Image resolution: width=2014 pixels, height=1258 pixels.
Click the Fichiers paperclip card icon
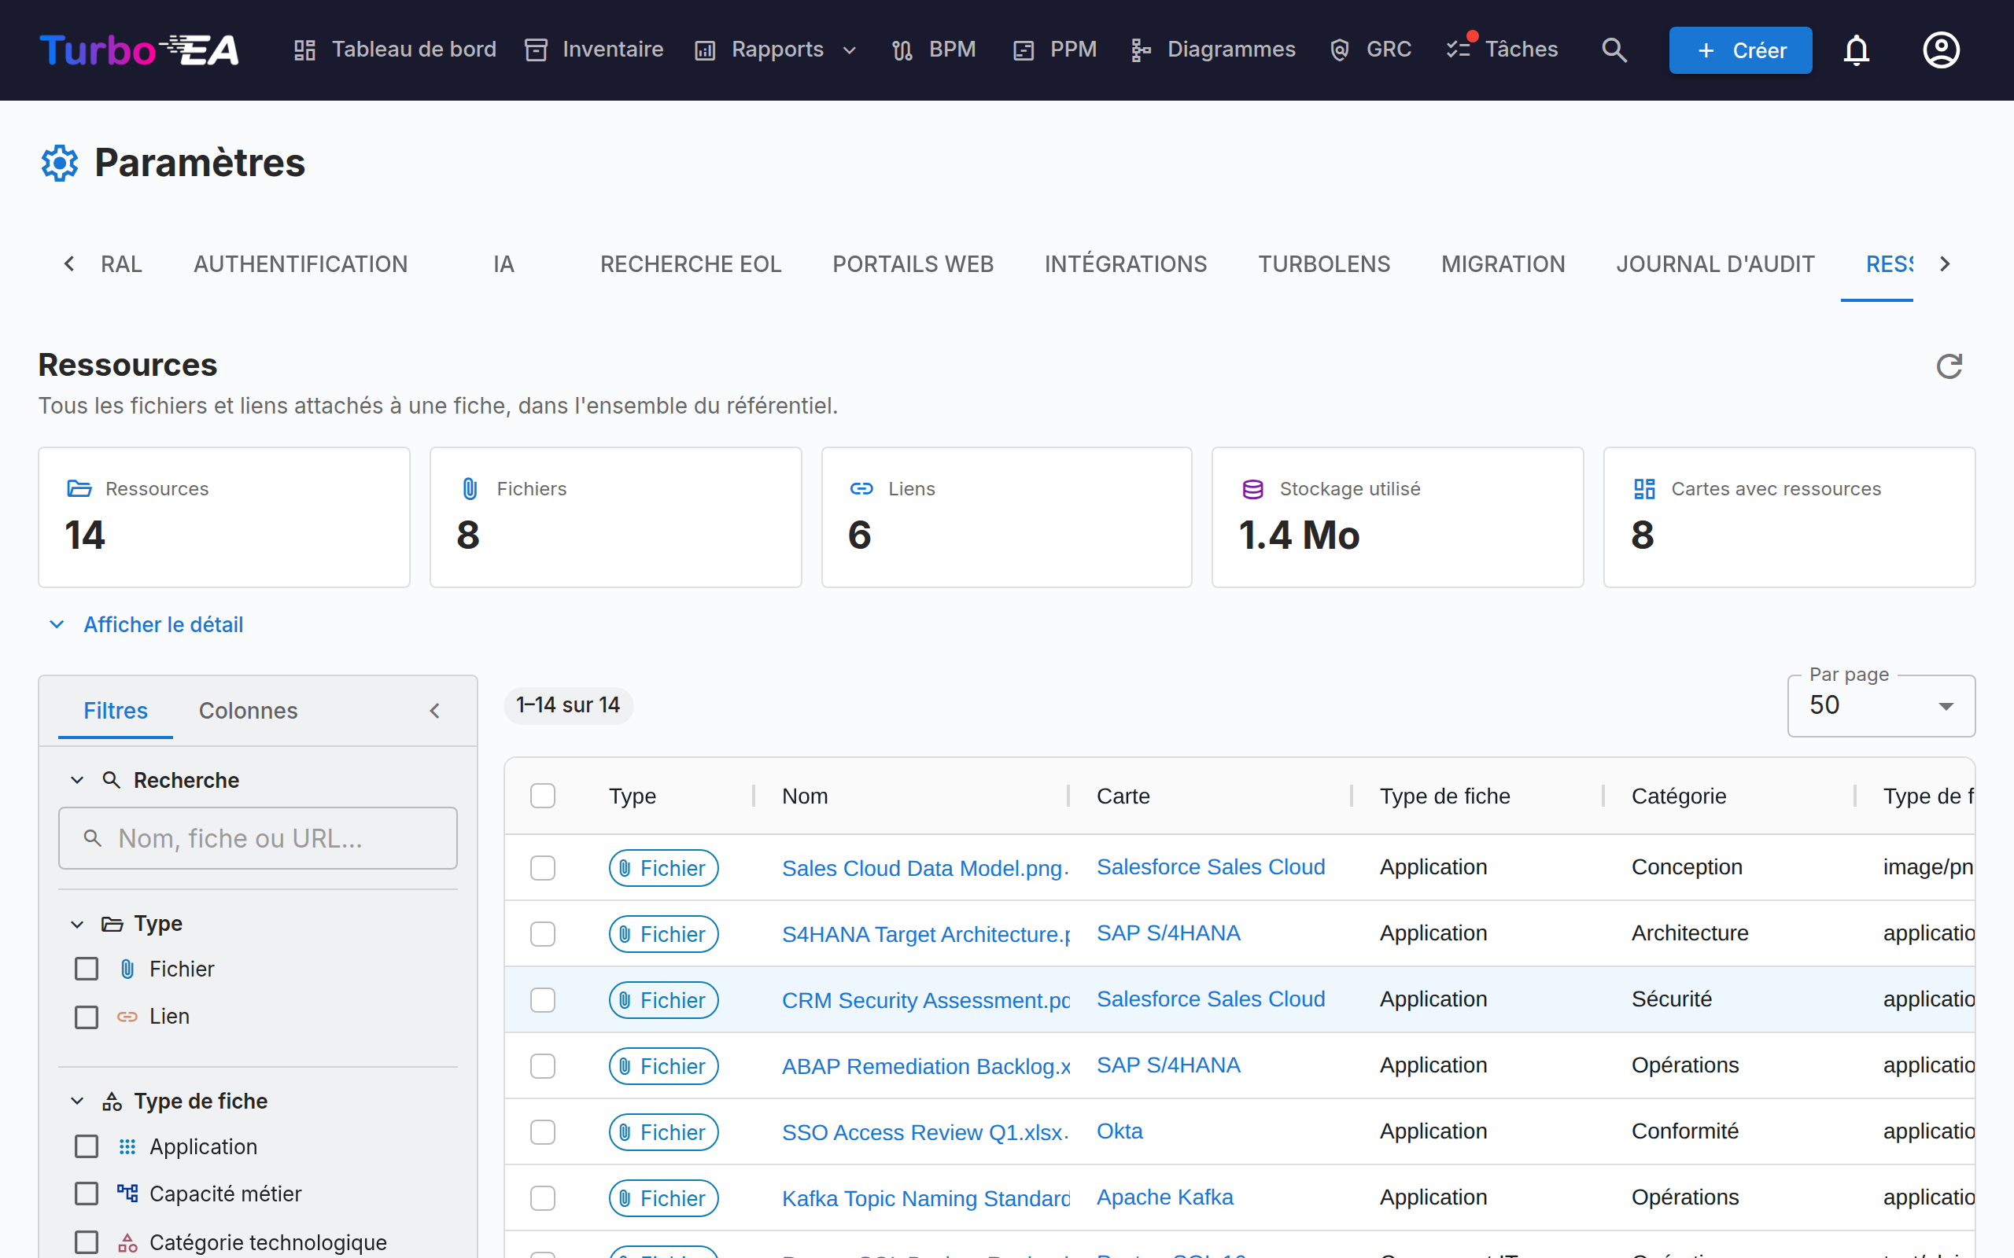(x=470, y=488)
